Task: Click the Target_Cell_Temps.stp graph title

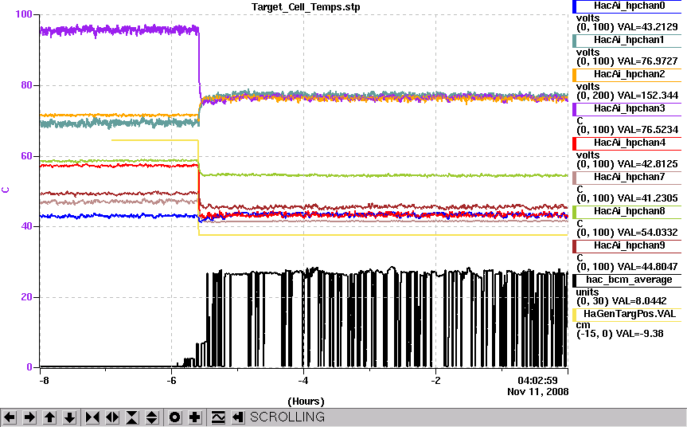Action: point(306,7)
